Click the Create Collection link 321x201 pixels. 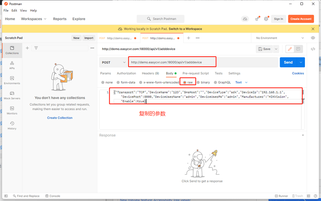60,118
